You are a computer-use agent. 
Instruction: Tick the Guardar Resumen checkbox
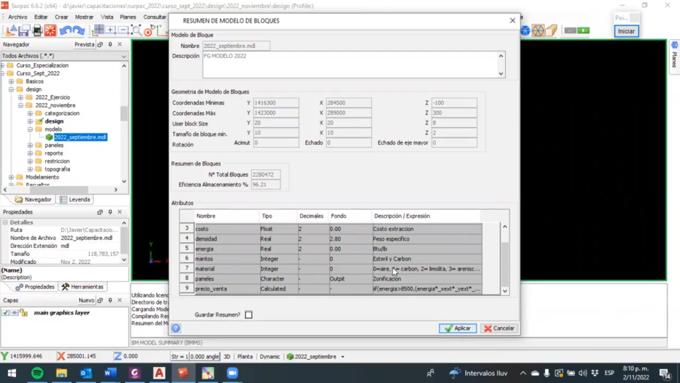tap(248, 315)
